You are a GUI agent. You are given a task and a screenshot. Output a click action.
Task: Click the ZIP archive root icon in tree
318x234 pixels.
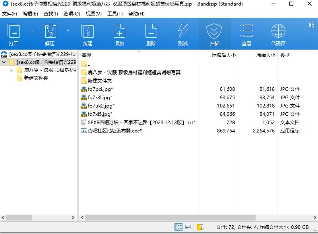pos(4,54)
